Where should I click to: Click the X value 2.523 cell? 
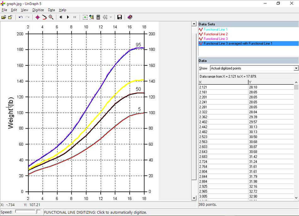[223, 137]
